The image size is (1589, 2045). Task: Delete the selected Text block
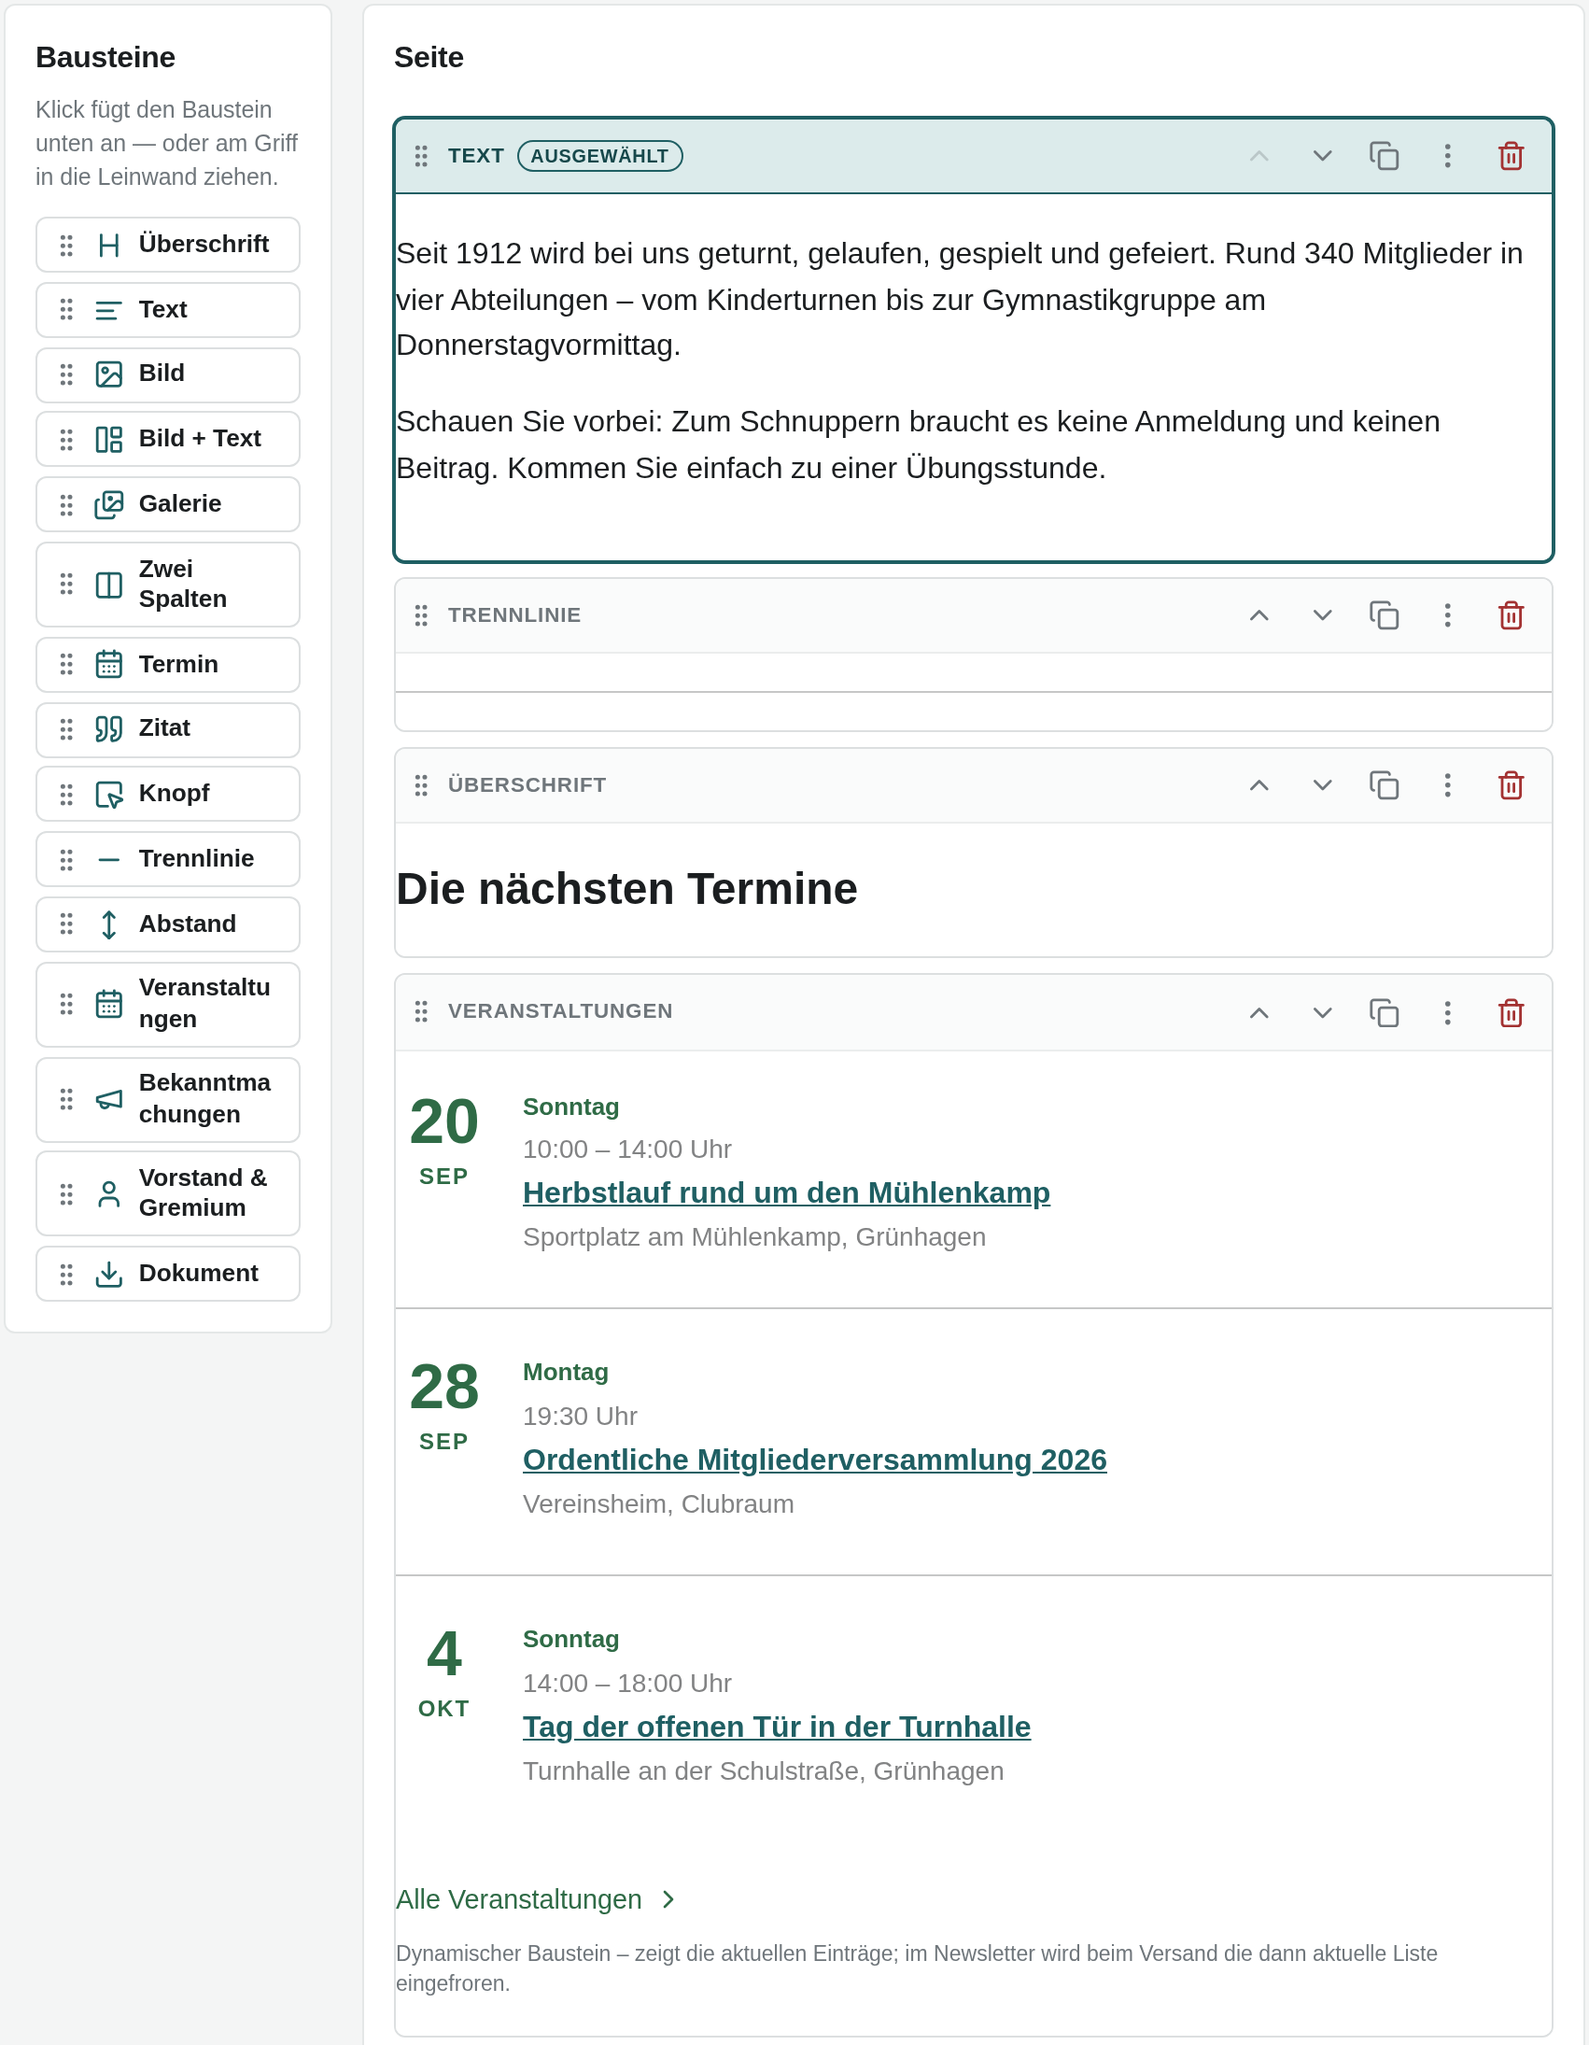[x=1511, y=156]
